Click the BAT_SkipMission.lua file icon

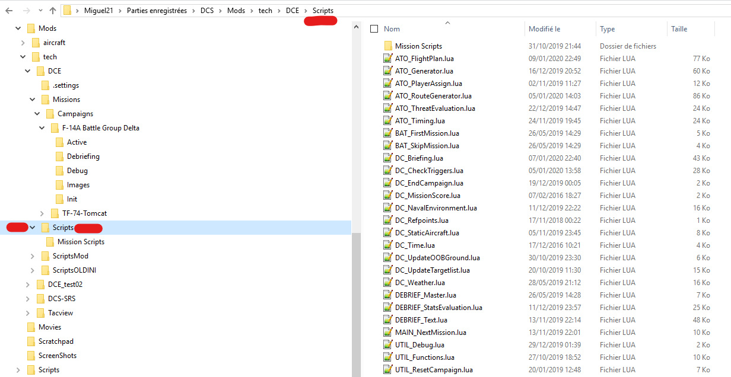[x=388, y=146]
